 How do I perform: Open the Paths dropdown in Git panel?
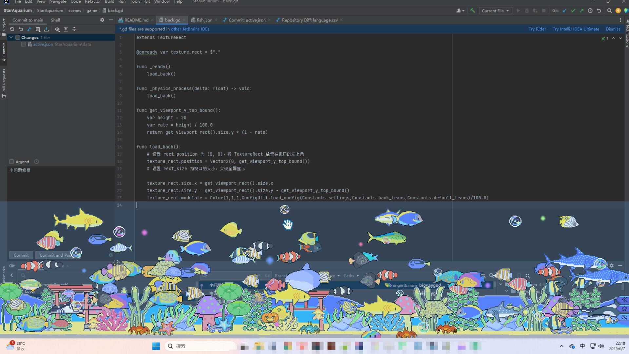(351, 276)
